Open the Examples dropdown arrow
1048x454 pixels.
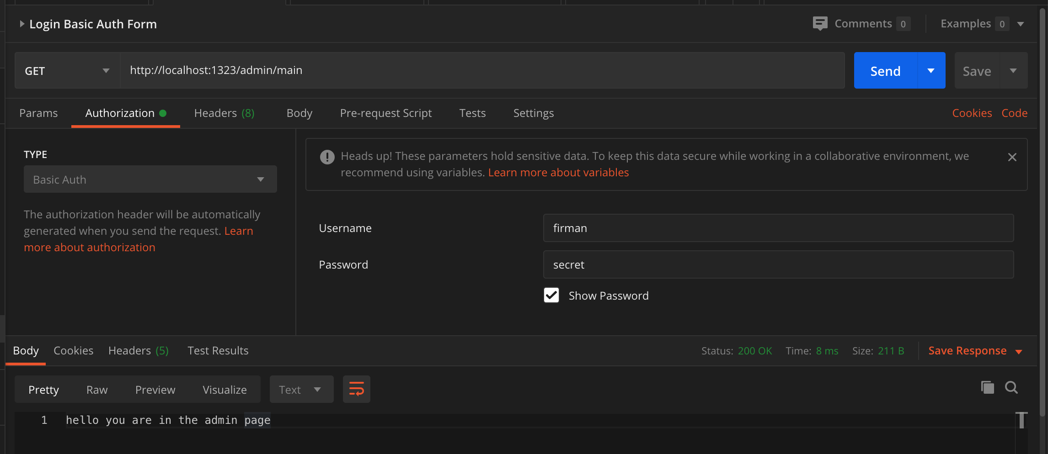click(x=1020, y=24)
